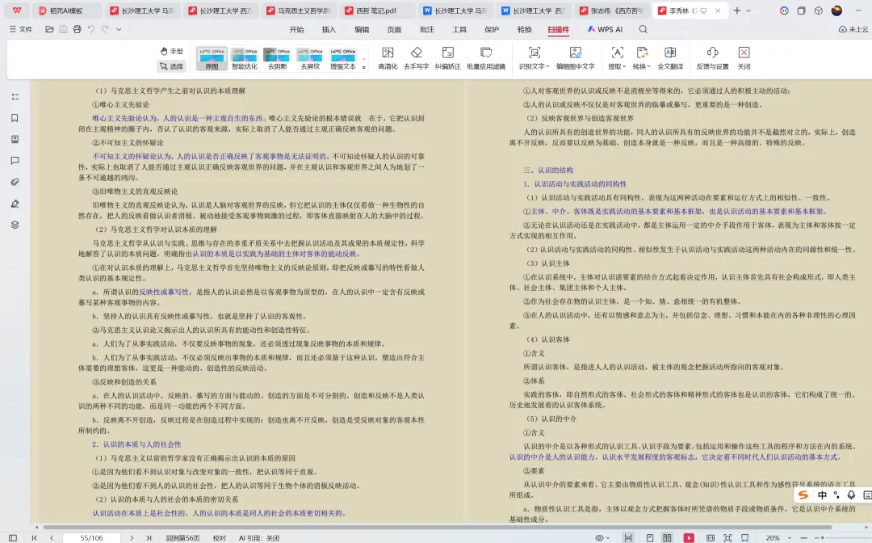Screen dimensions: 872x543
Task: Click the 校对 proofread button
Action: 220,538
